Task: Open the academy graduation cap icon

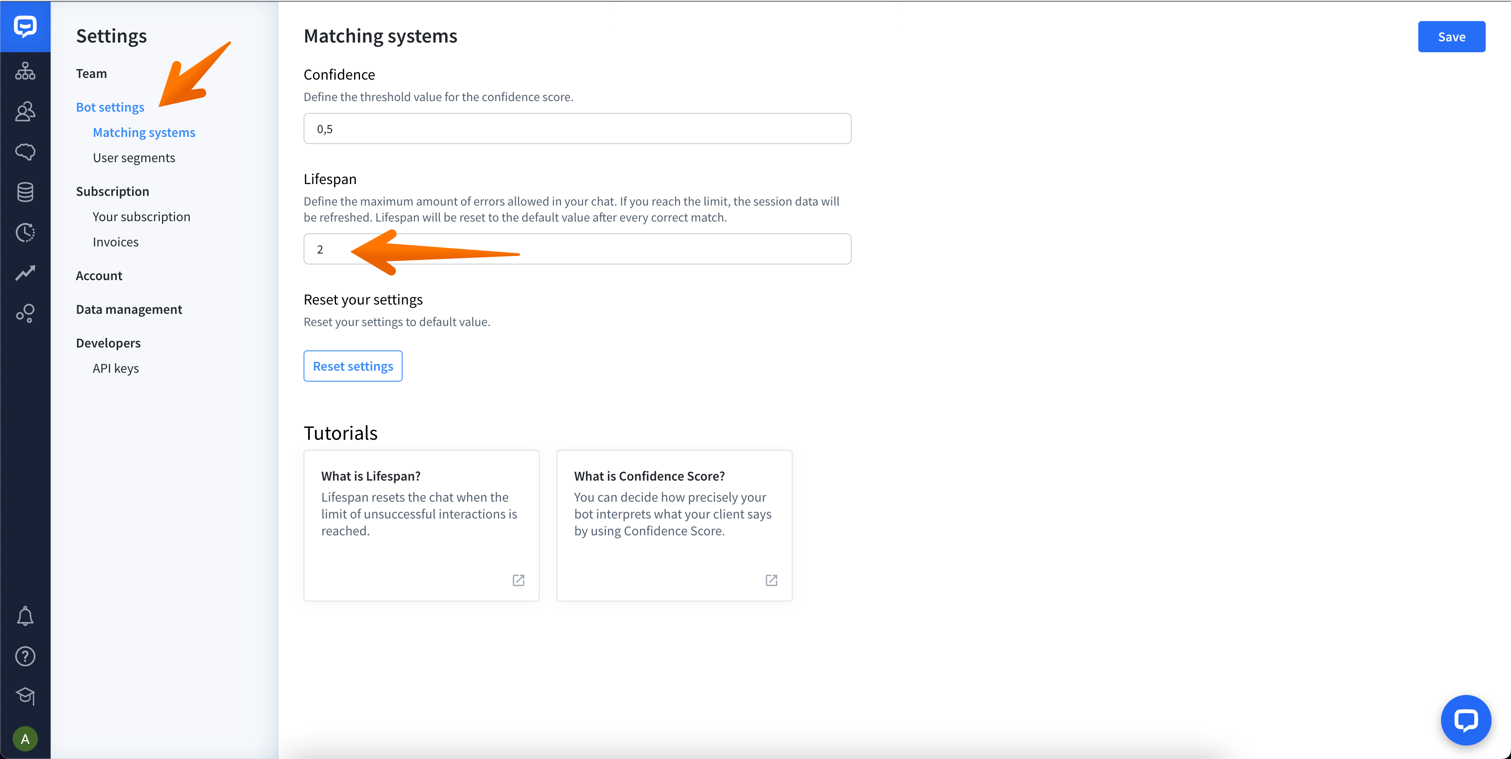Action: click(x=25, y=696)
